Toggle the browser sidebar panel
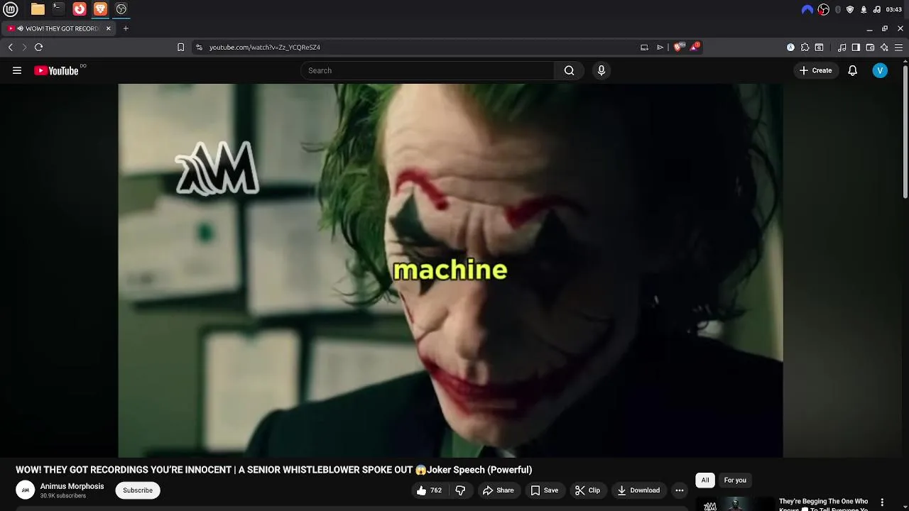The width and height of the screenshot is (909, 511). coord(856,47)
